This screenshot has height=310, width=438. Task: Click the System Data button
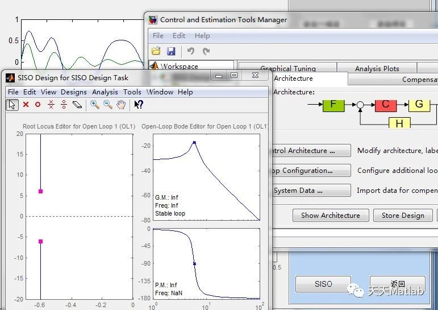[x=311, y=191]
